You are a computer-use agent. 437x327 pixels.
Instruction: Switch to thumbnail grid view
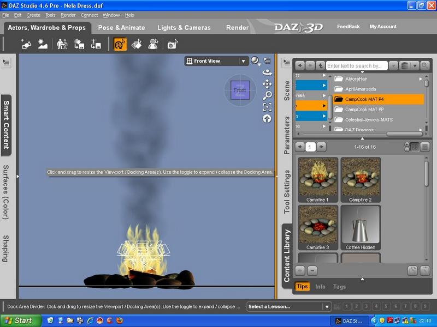(x=415, y=147)
